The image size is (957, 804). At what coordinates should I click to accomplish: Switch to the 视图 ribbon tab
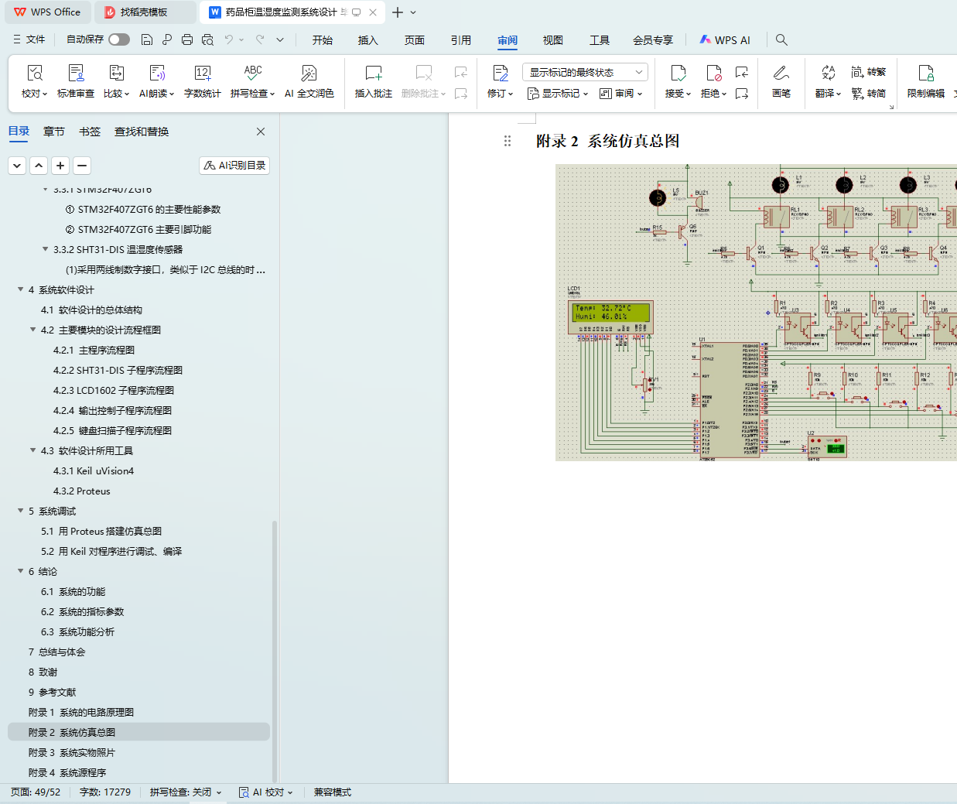552,40
